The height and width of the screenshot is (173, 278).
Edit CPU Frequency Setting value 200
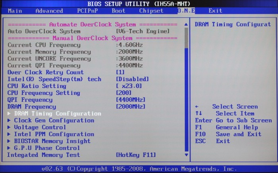[124, 93]
